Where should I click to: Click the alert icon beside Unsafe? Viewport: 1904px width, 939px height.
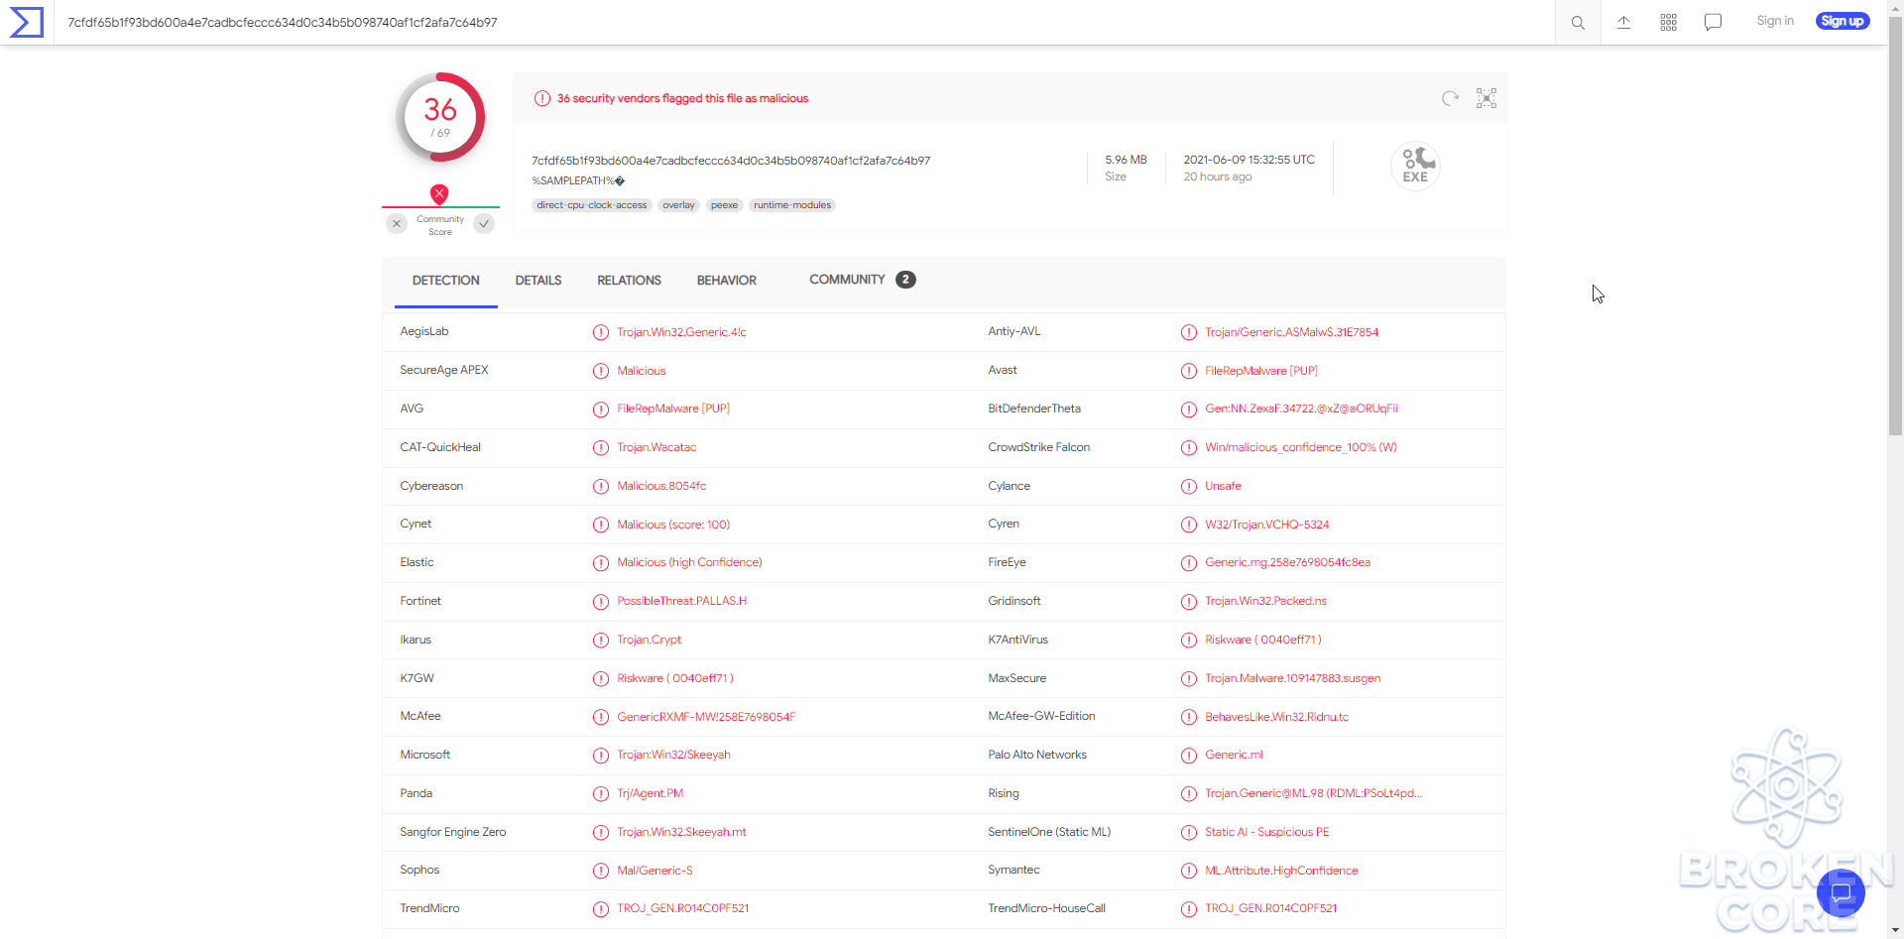click(1189, 487)
